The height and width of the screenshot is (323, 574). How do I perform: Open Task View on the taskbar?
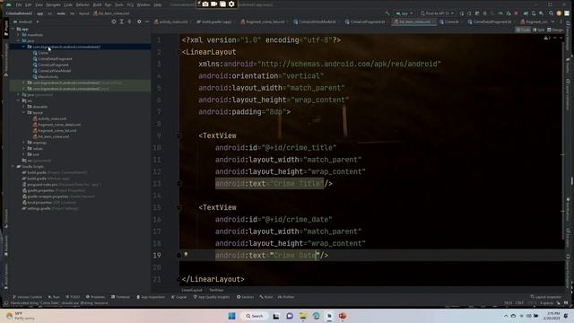tap(276, 316)
